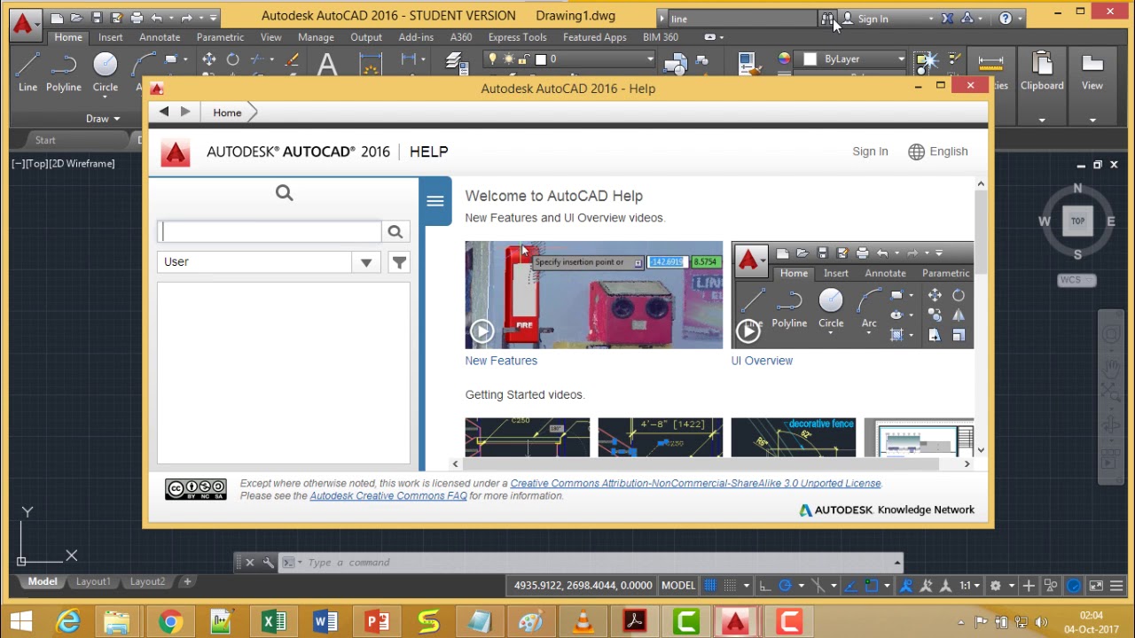Open the User filter dropdown in Help
1135x638 pixels.
[366, 262]
